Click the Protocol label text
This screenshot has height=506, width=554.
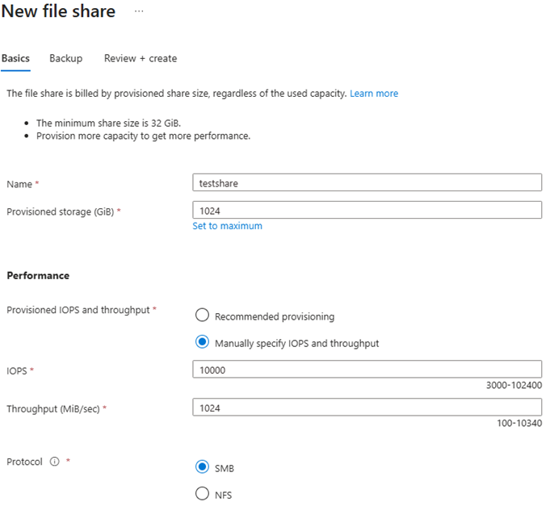coord(24,462)
